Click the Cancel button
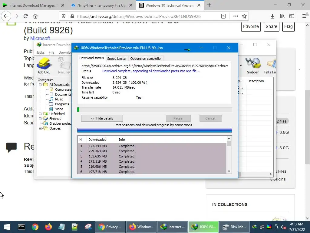310x233 pixels. pyautogui.click(x=210, y=118)
